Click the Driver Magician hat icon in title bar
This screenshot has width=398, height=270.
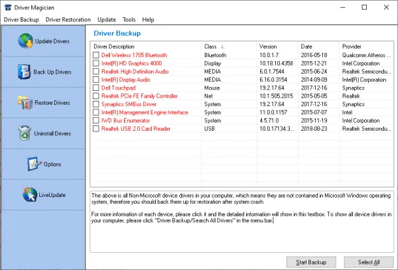(x=8, y=7)
